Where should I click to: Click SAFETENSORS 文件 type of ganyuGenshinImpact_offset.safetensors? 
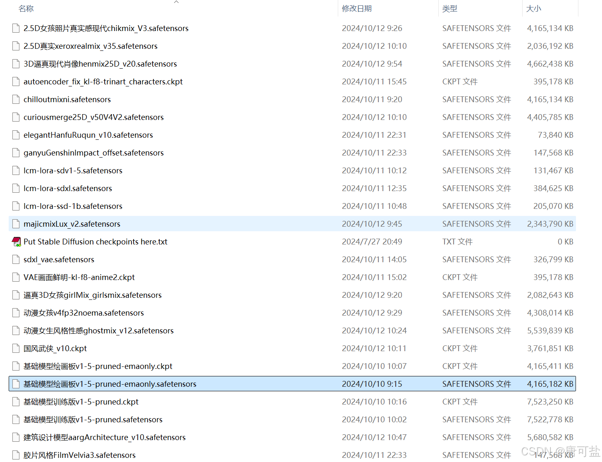click(x=476, y=153)
